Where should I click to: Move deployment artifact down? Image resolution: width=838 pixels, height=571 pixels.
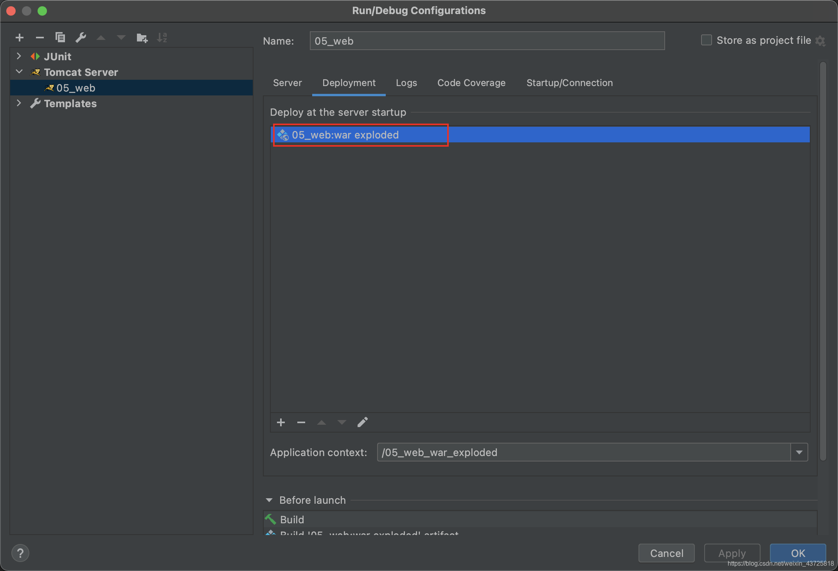(x=342, y=422)
